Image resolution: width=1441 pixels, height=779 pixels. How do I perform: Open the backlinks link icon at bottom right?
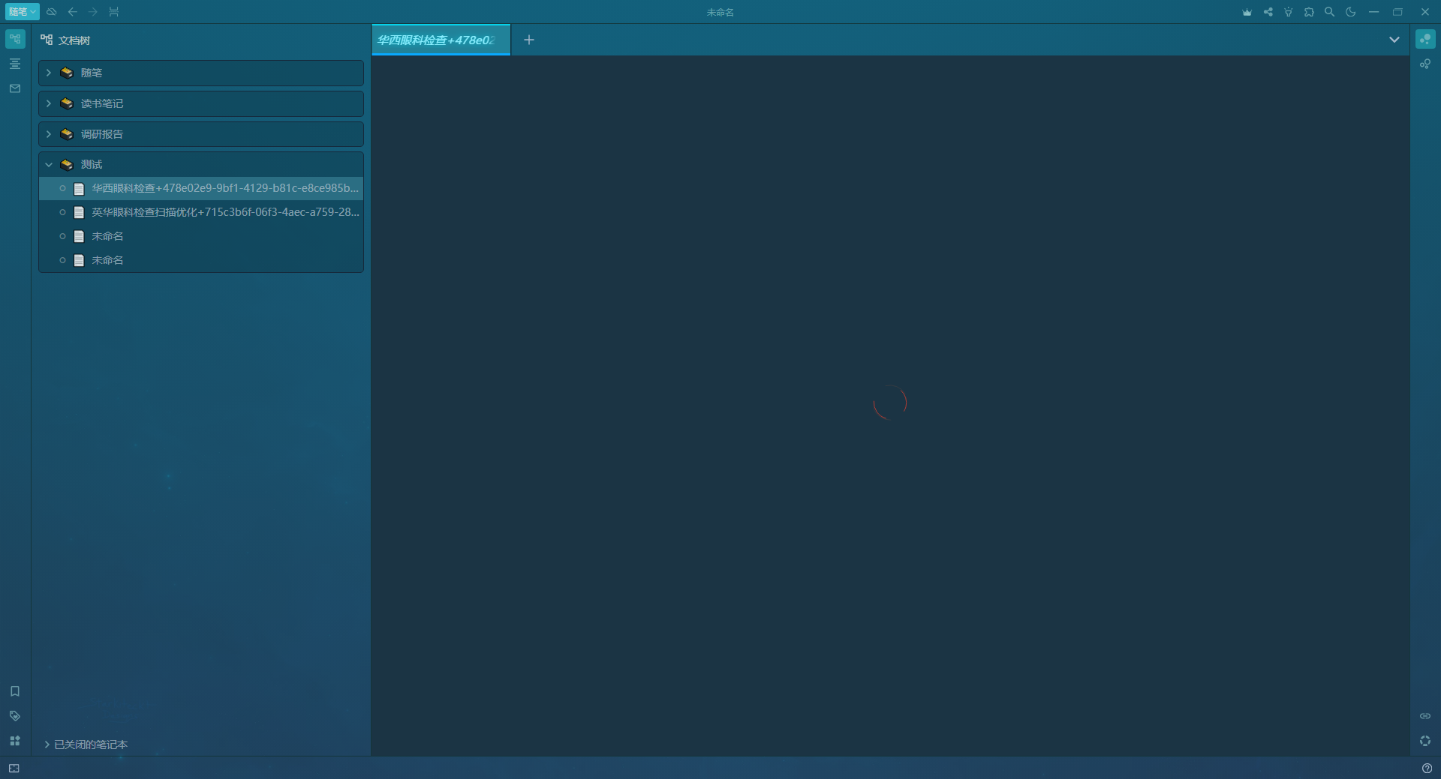pyautogui.click(x=1426, y=715)
